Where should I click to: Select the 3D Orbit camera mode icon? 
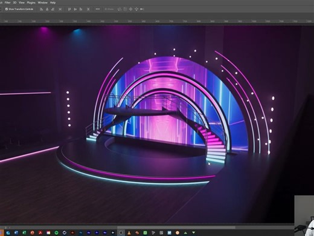coord(120,9)
